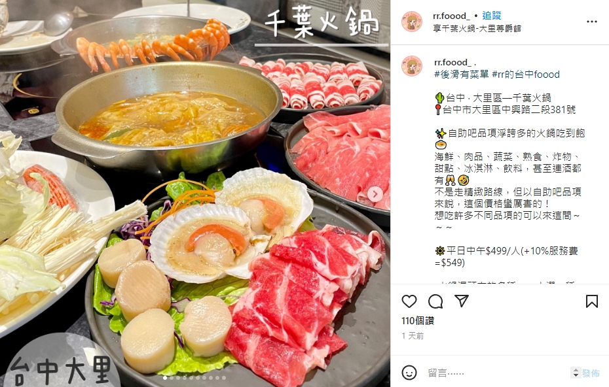
Task: Open hashtag #rr的台中foood
Action: (525, 75)
